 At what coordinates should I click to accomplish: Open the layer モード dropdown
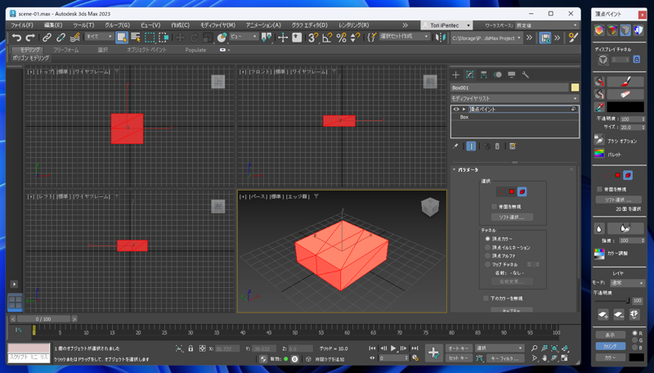point(627,283)
